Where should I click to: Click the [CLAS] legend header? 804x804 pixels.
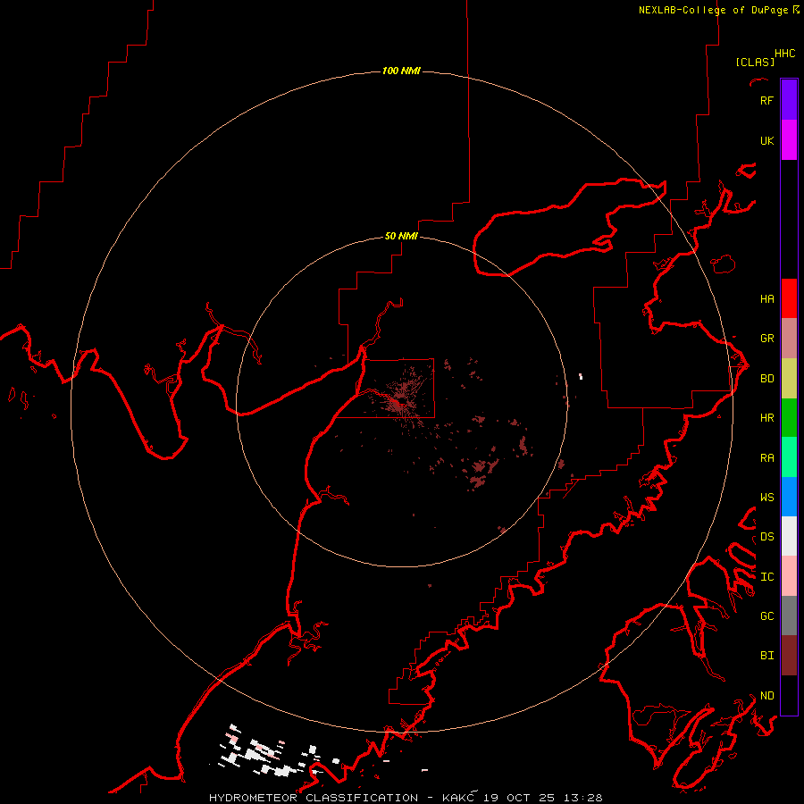(755, 62)
